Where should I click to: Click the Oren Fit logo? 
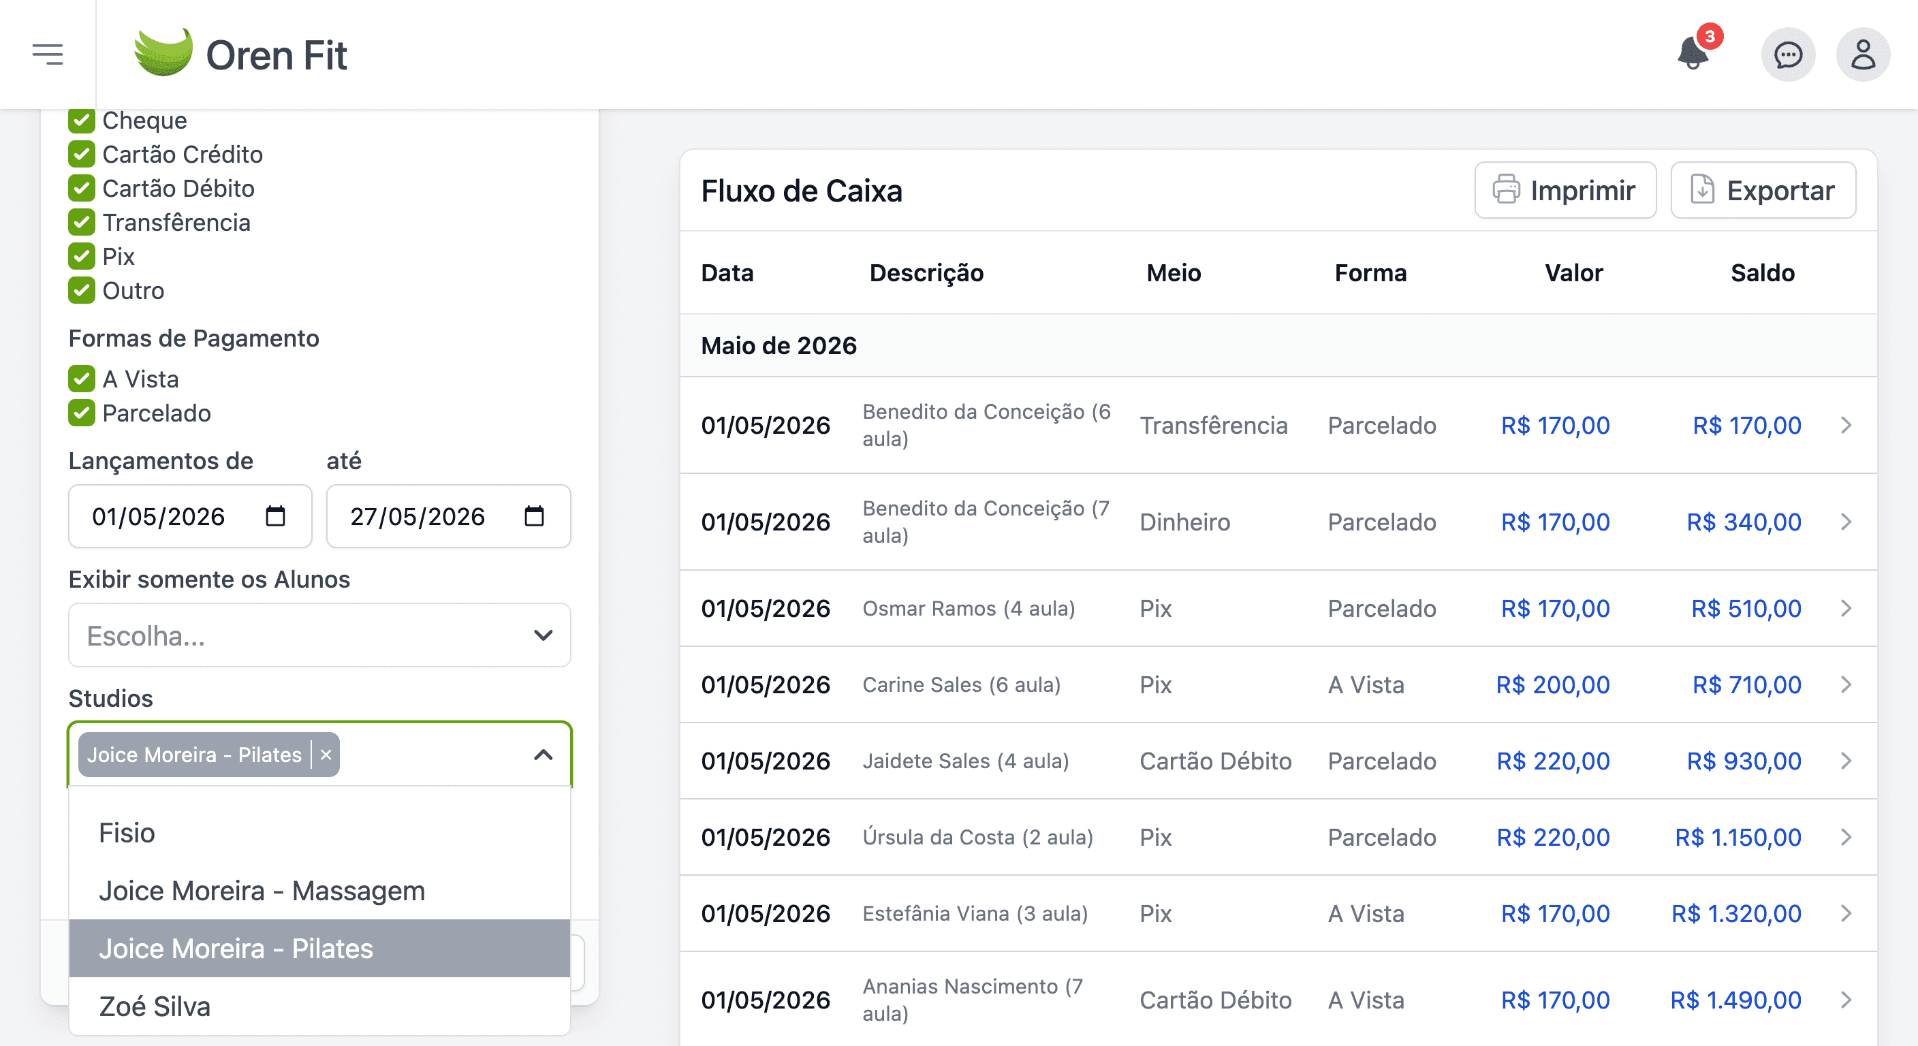240,54
